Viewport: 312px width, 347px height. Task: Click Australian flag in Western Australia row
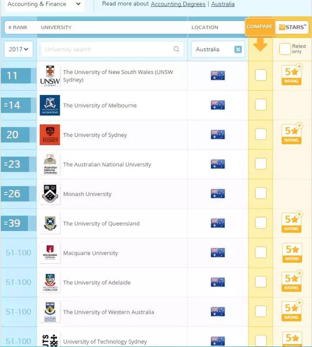(x=218, y=311)
